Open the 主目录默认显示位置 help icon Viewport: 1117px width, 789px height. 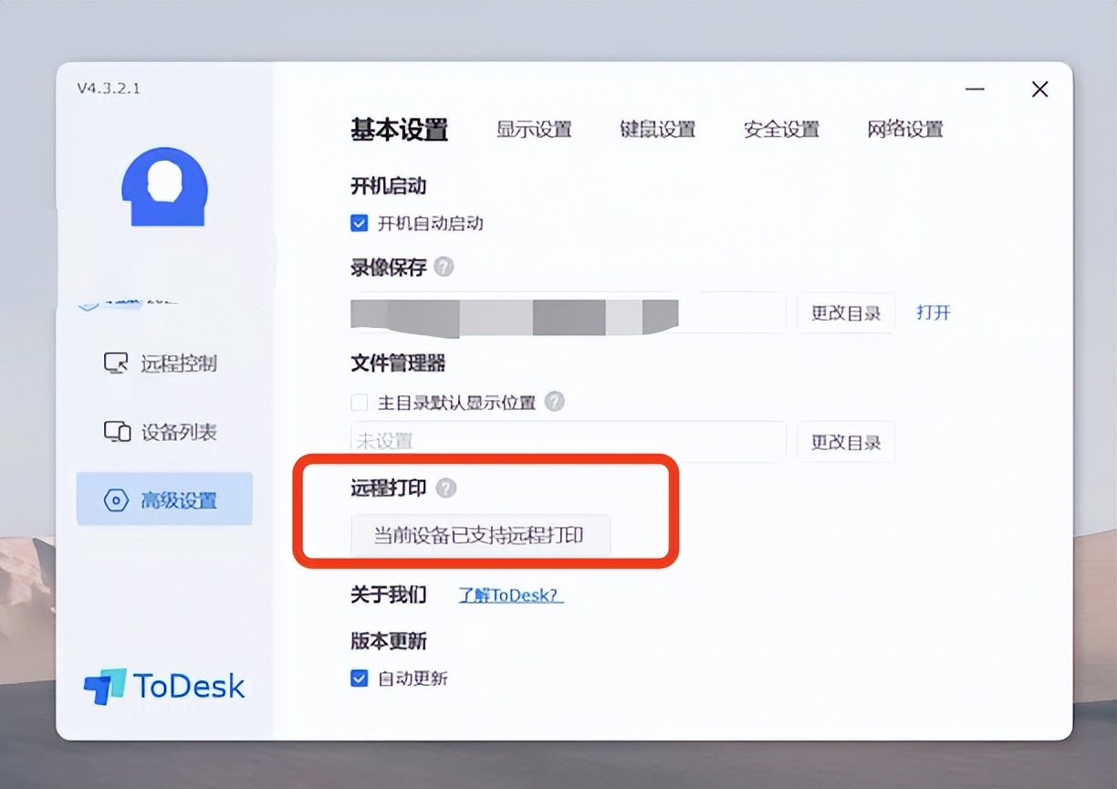pyautogui.click(x=555, y=402)
